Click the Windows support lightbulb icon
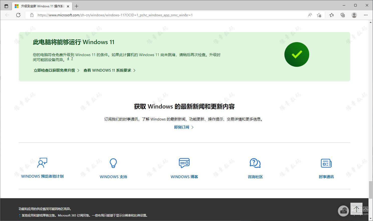The image size is (373, 221). (x=113, y=163)
